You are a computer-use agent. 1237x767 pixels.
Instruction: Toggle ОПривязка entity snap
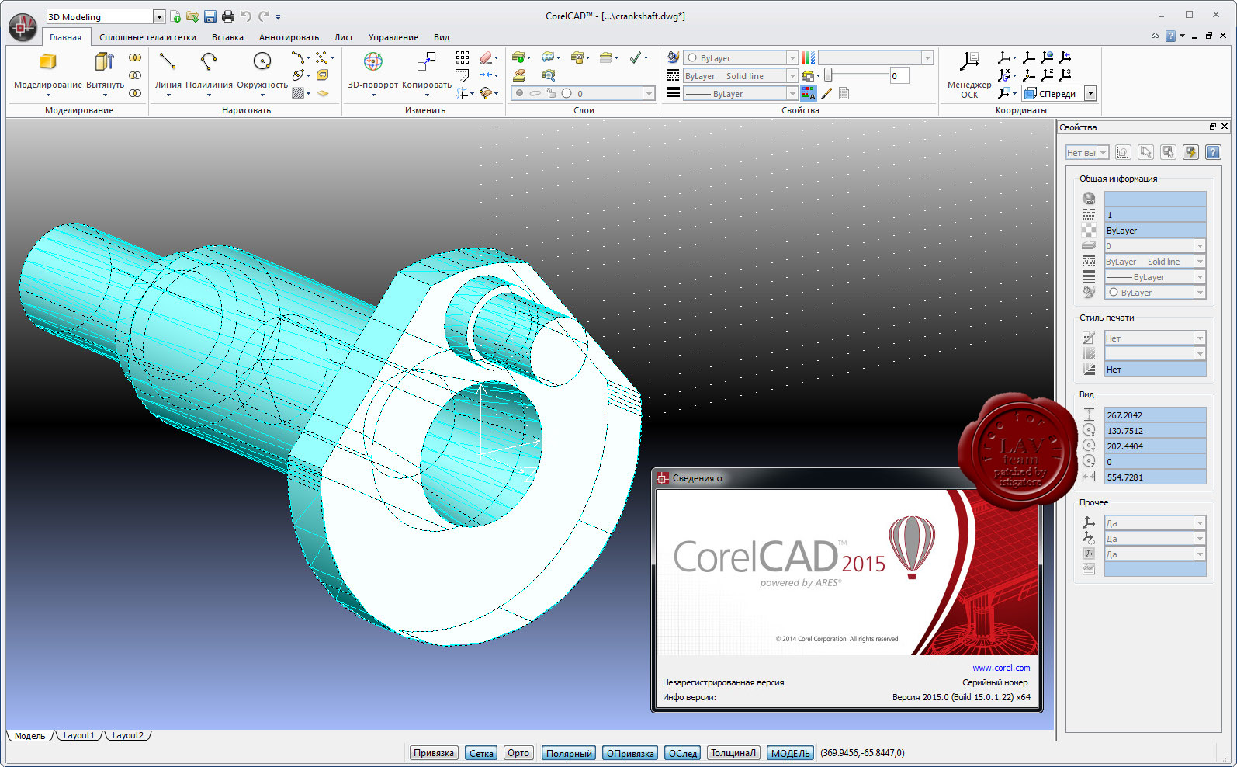click(629, 753)
